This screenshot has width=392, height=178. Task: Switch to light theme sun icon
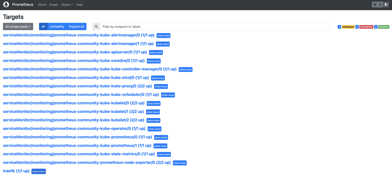[x=375, y=5]
